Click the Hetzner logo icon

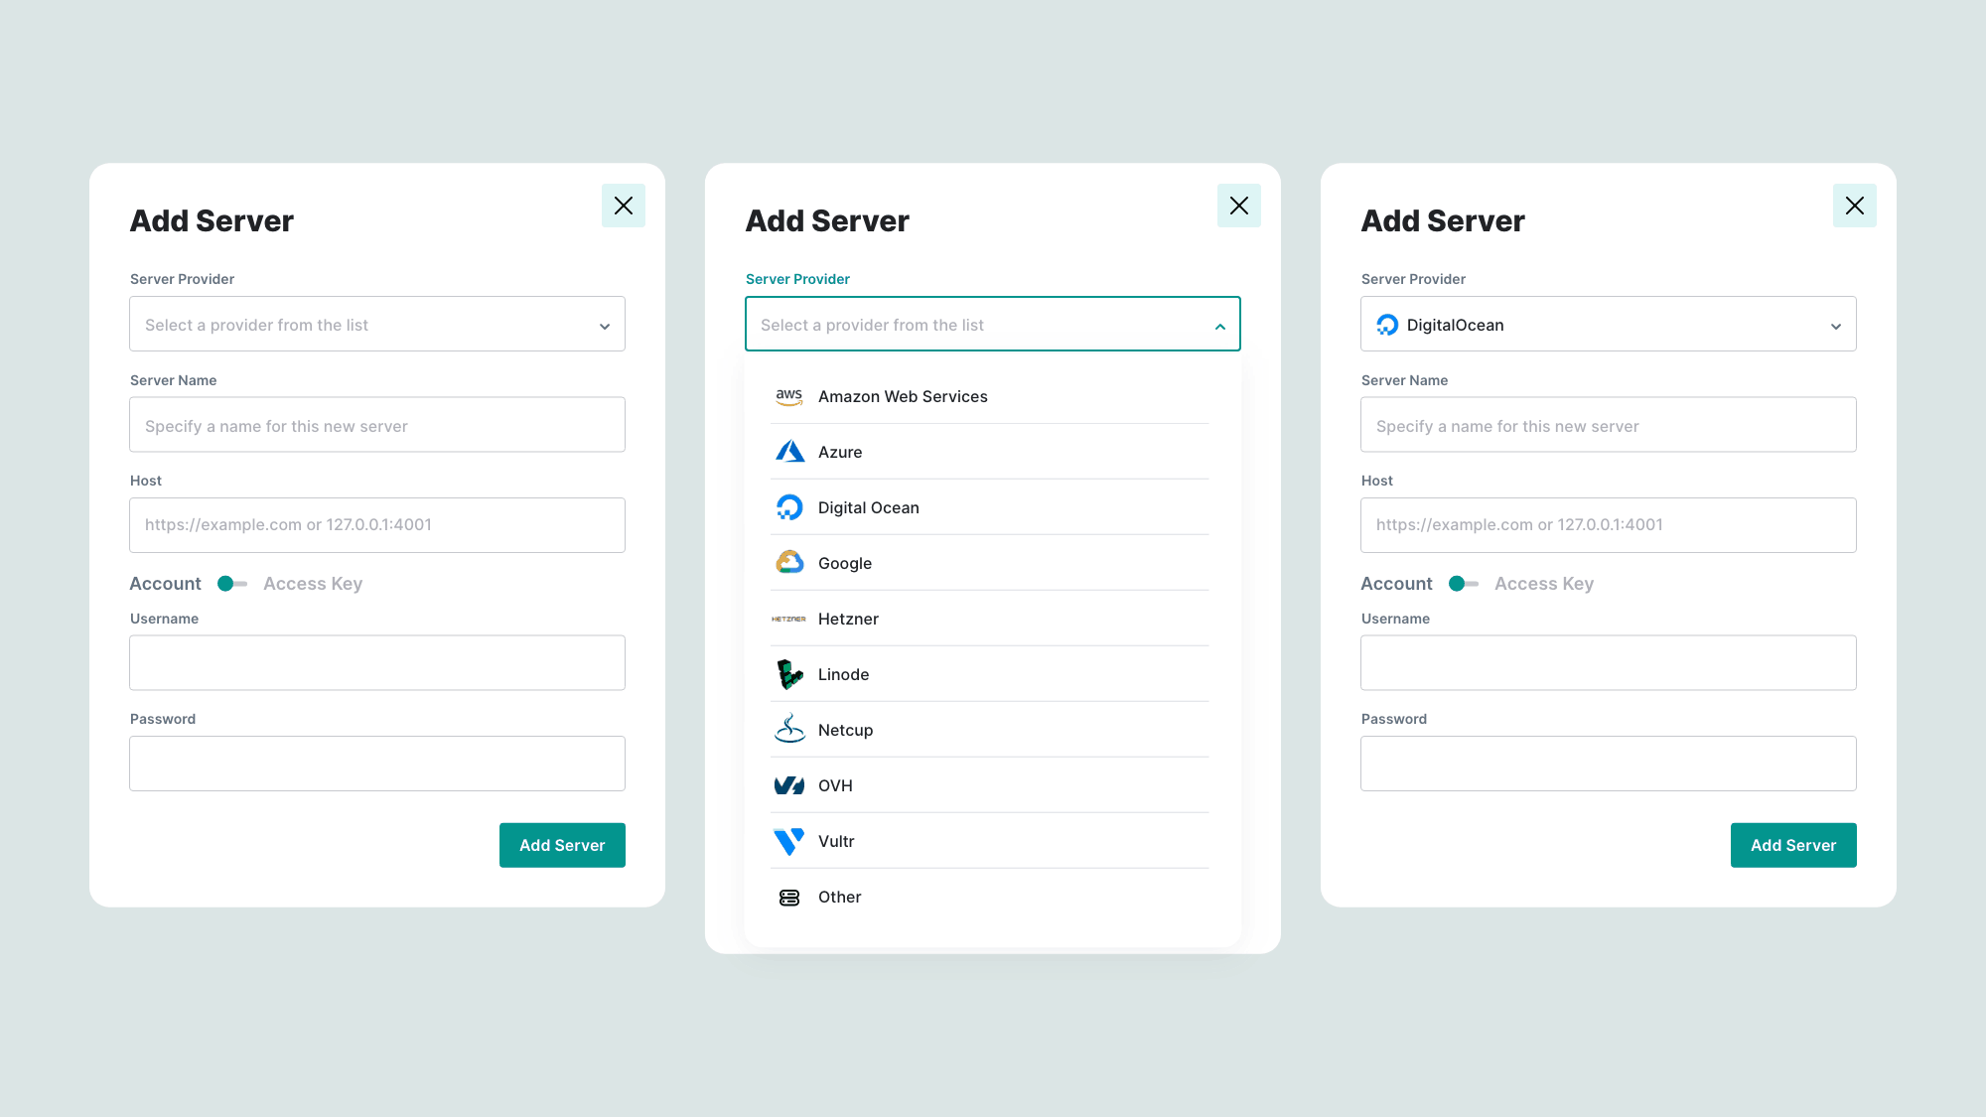pos(789,619)
